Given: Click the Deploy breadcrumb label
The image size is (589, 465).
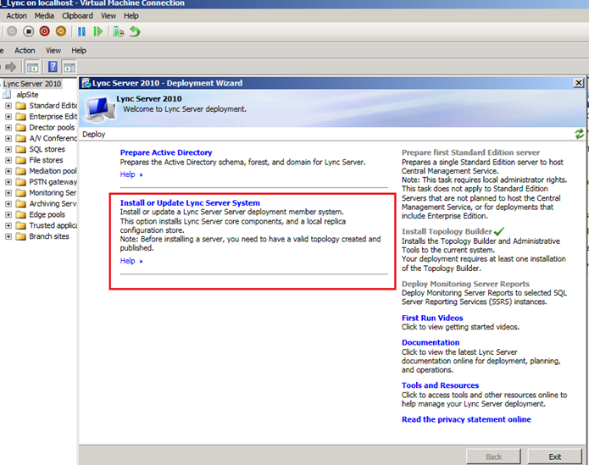Looking at the screenshot, I should click(x=94, y=135).
